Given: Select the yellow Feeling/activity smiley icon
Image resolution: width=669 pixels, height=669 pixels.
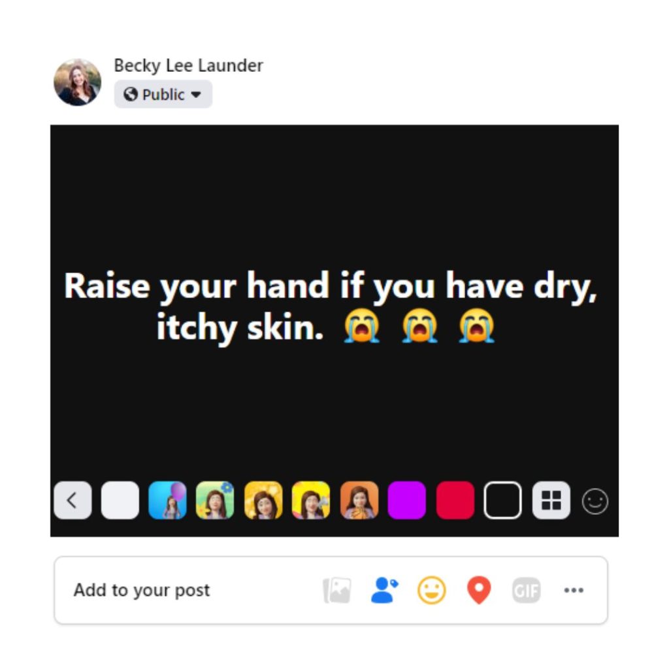Looking at the screenshot, I should (x=431, y=591).
